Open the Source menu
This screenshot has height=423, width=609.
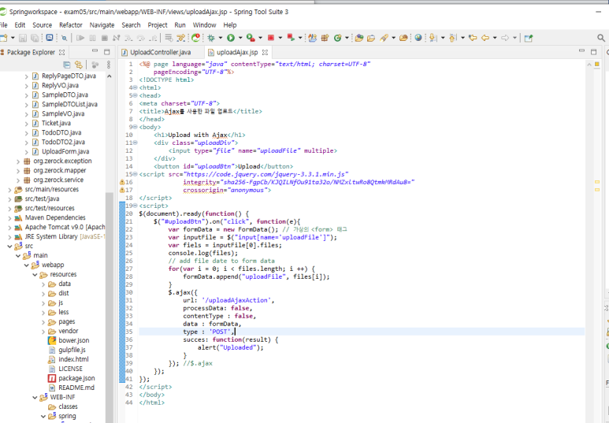[x=42, y=25]
